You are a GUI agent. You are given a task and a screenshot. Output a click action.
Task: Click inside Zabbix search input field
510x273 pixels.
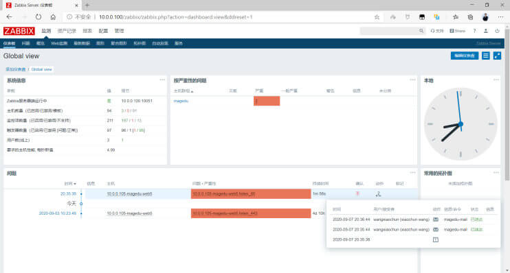pyautogui.click(x=389, y=31)
